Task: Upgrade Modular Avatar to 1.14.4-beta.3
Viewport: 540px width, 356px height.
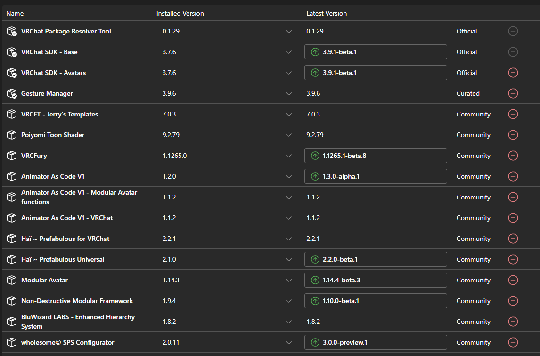Action: [x=376, y=280]
